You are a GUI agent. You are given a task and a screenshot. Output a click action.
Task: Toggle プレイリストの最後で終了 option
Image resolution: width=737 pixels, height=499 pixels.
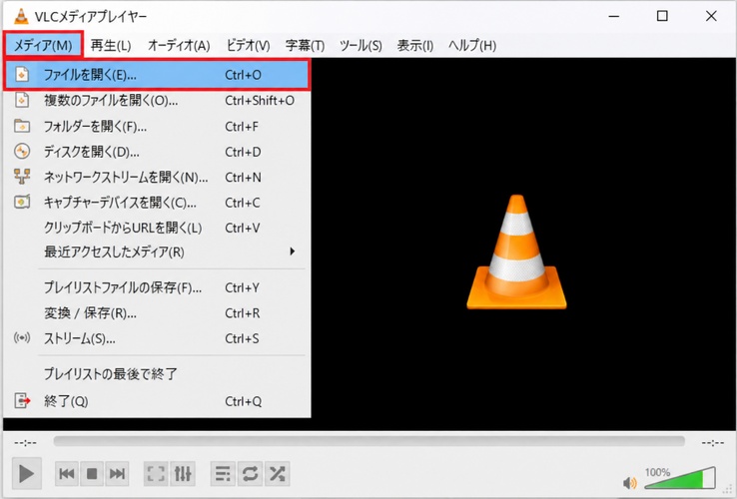tap(157, 374)
